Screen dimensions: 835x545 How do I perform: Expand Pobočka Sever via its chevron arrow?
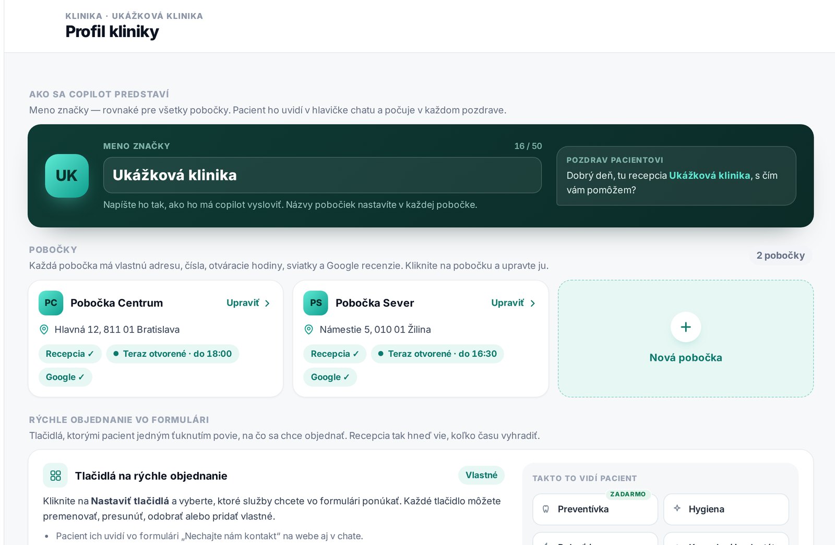tap(532, 304)
